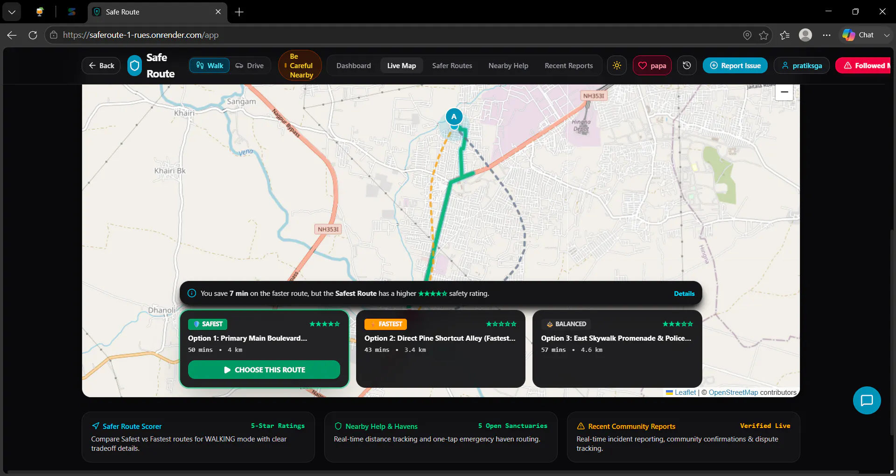Click browser back arrow
896x476 pixels.
[12, 35]
